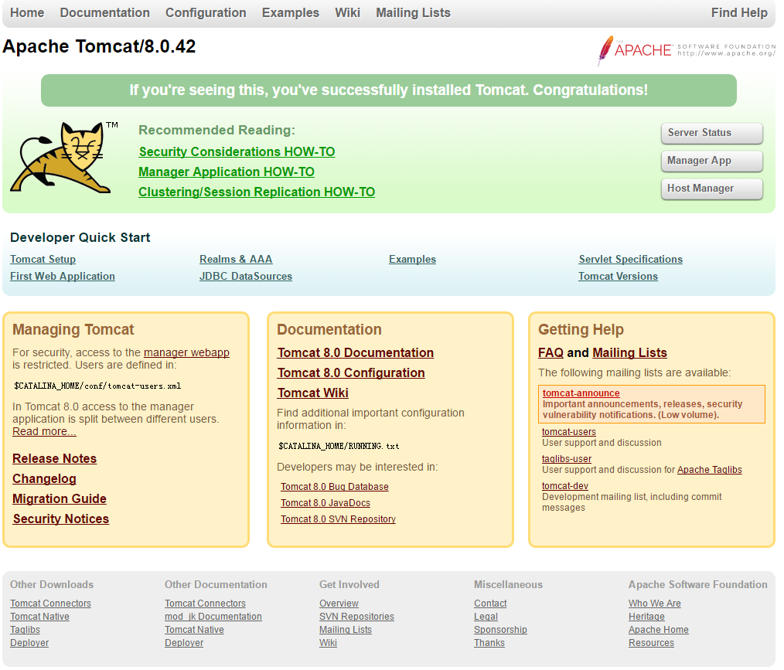This screenshot has width=784, height=670.
Task: Open Tomcat Connectors under Other Documentation
Action: coord(205,604)
